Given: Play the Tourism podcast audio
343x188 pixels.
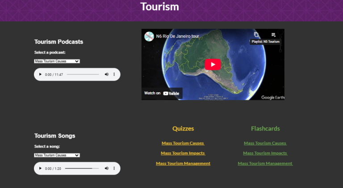Looking at the screenshot, I should point(40,74).
